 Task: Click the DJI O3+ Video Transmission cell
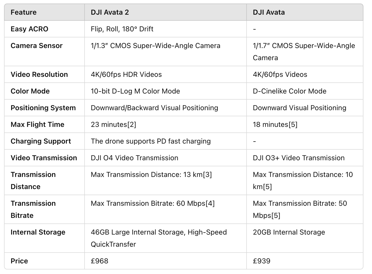pos(299,158)
